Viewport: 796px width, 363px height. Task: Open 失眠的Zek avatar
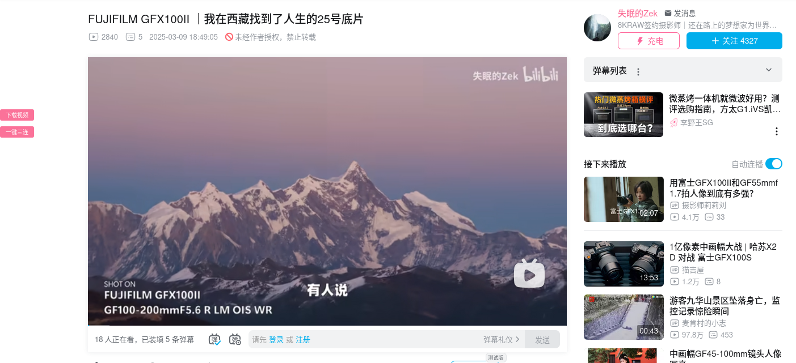pos(597,28)
